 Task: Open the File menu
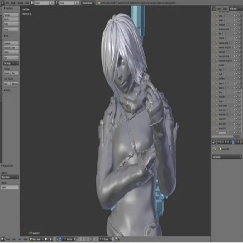pyautogui.click(x=7, y=3)
